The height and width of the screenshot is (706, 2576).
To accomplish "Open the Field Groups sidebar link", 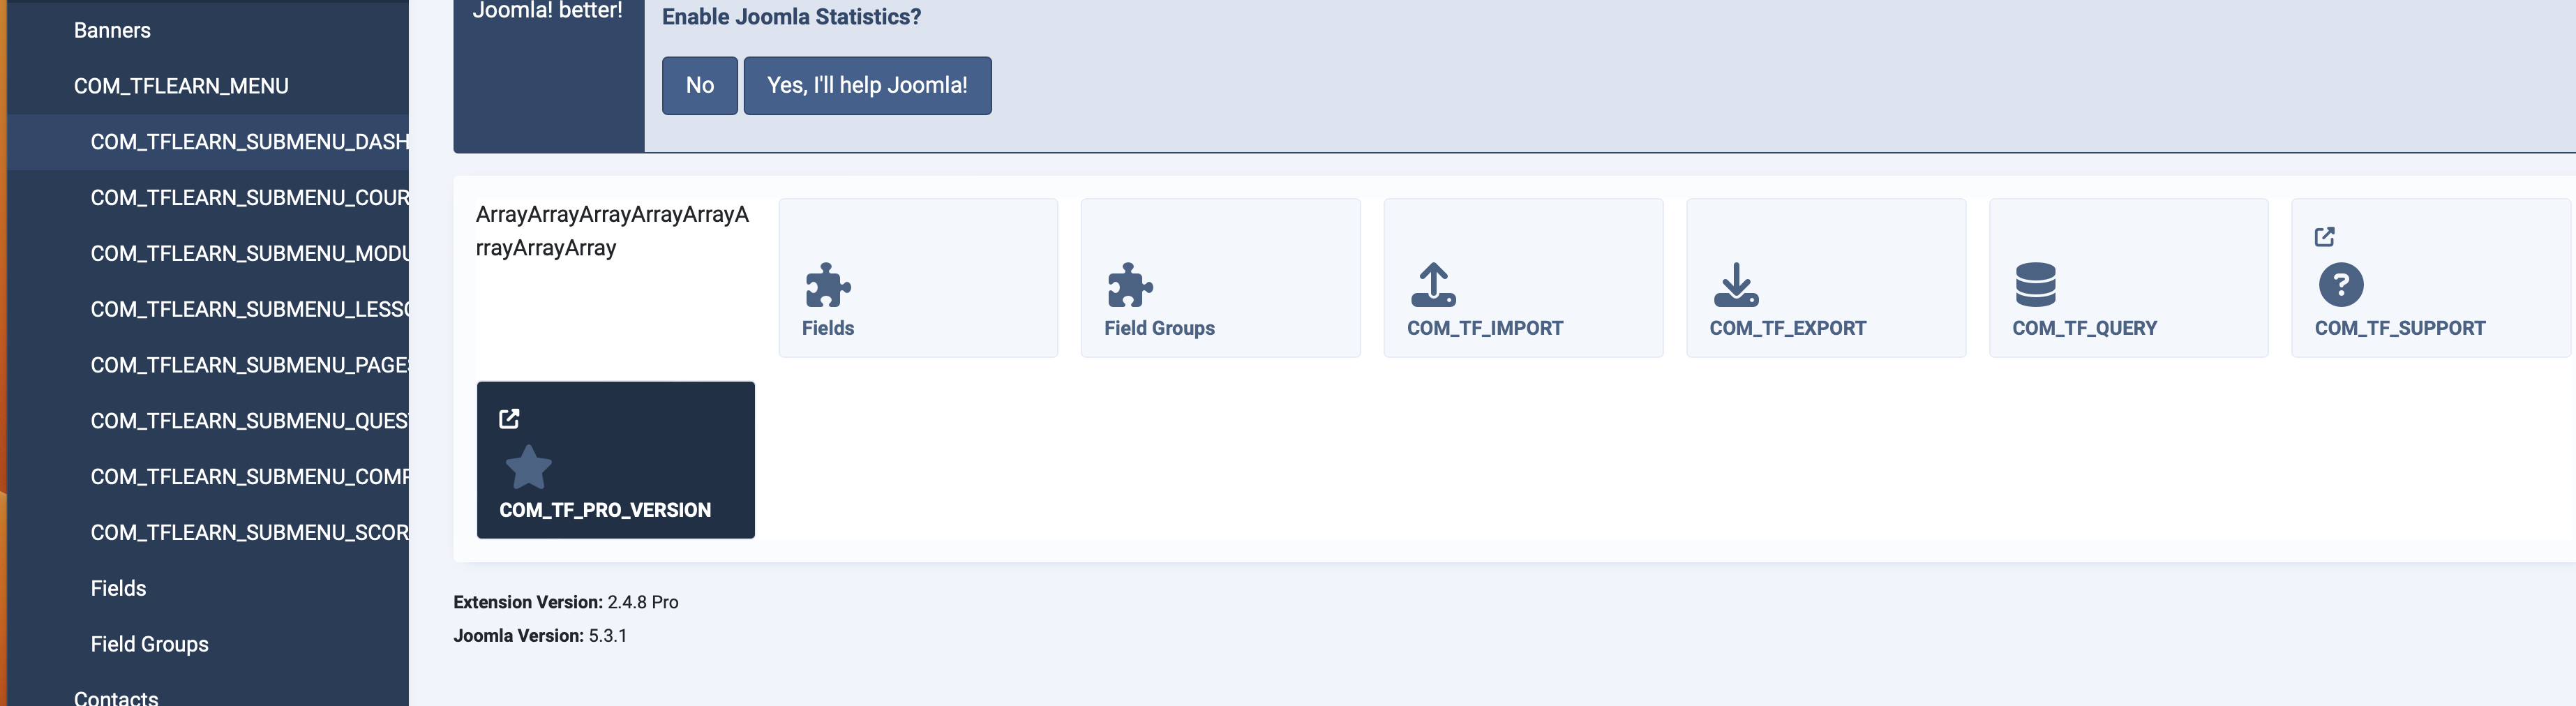I will click(149, 645).
